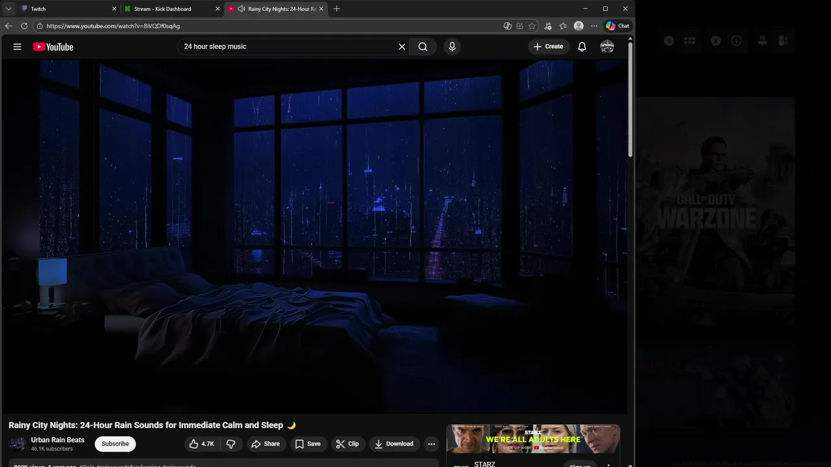Open Copilot Chat sidebar

click(x=617, y=26)
